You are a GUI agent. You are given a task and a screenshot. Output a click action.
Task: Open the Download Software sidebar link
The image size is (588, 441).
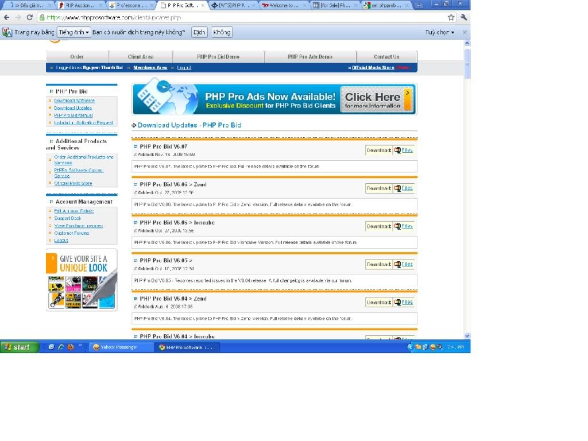click(x=74, y=100)
